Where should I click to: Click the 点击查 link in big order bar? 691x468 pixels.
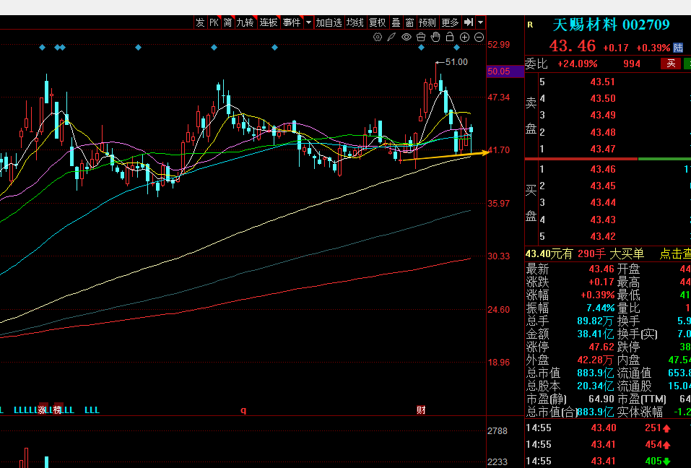click(675, 253)
